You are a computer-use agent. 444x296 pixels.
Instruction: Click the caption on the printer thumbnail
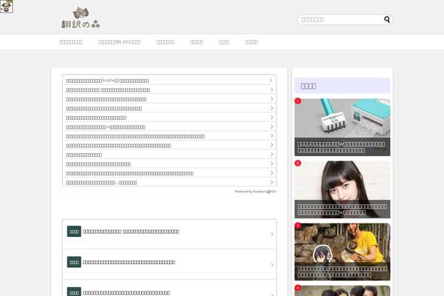343,147
